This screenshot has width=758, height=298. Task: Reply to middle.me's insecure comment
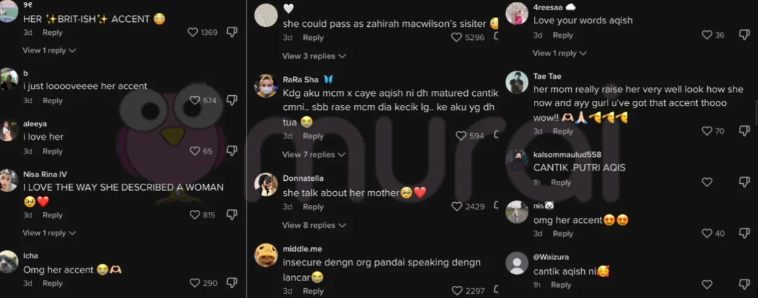[x=313, y=291]
